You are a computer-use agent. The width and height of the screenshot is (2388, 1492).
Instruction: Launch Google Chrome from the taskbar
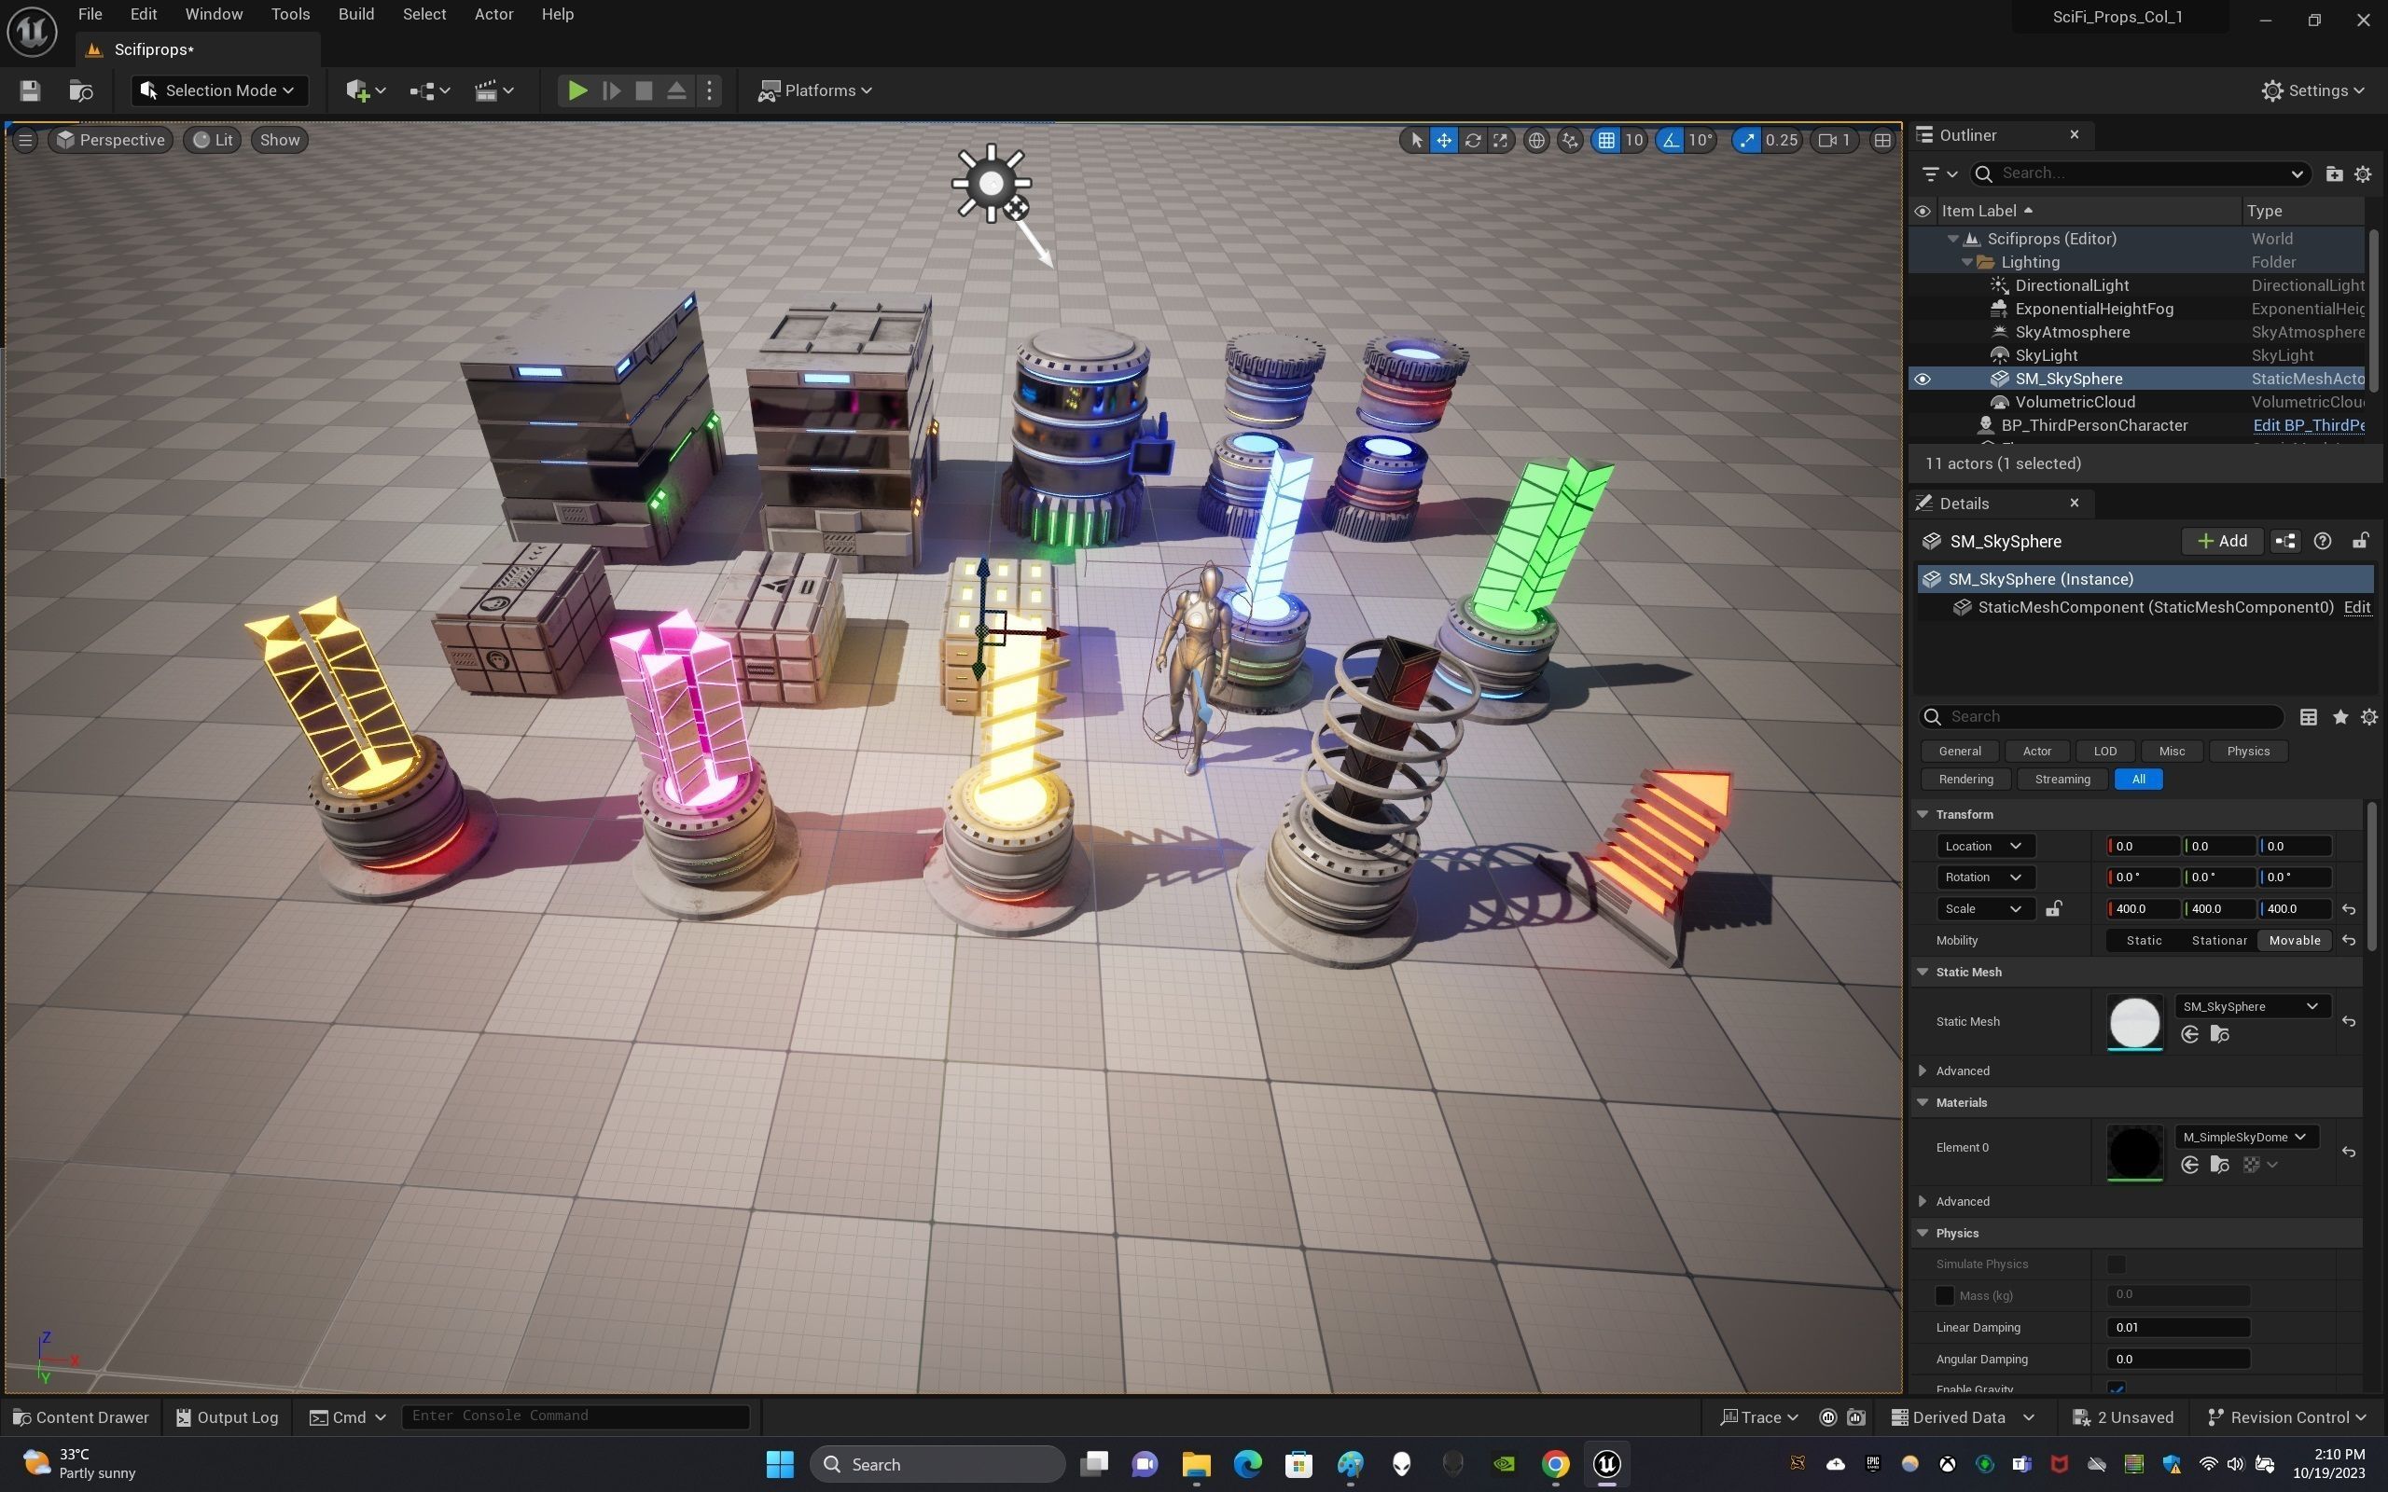[1555, 1463]
